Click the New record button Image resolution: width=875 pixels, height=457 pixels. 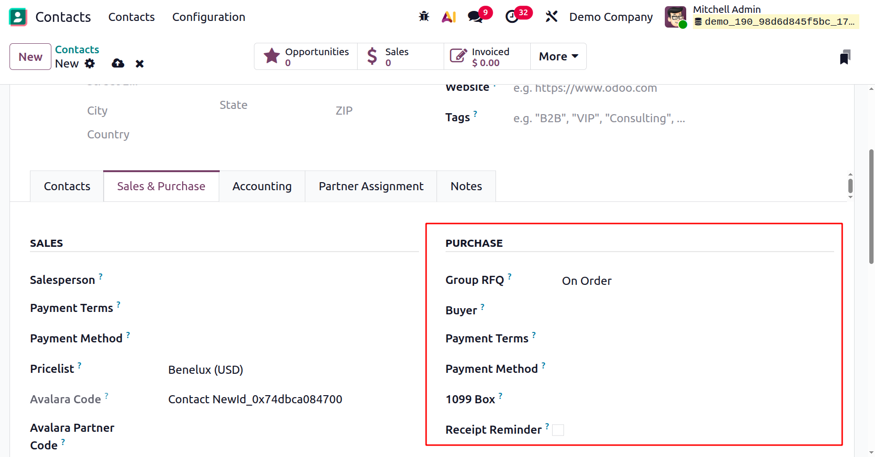click(x=30, y=57)
